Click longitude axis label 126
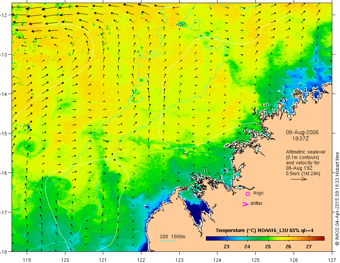The image size is (340, 263). [294, 260]
